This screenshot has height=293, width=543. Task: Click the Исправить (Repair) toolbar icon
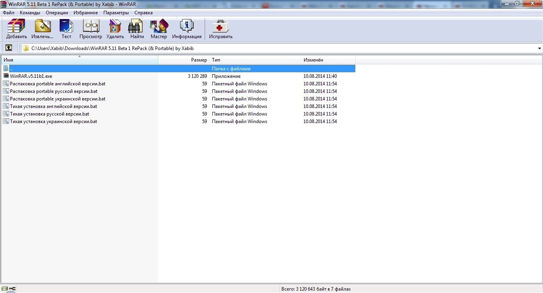click(x=221, y=29)
